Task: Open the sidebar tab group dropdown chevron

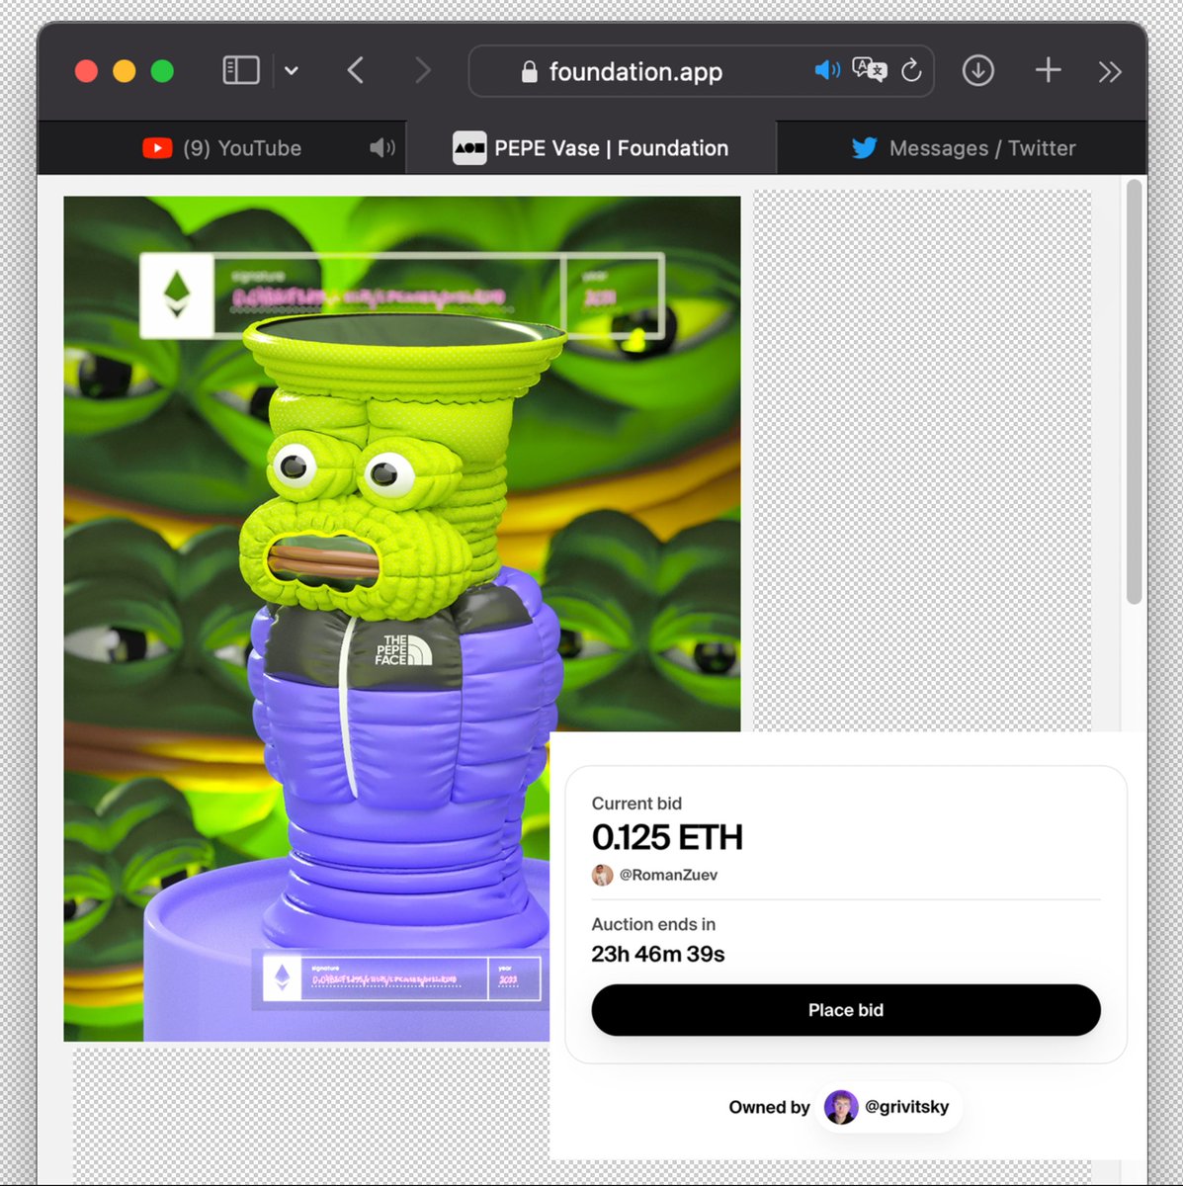Action: coord(292,71)
